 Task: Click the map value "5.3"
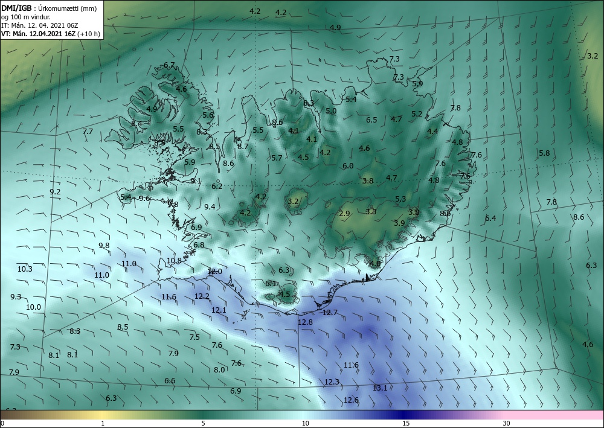click(400, 199)
